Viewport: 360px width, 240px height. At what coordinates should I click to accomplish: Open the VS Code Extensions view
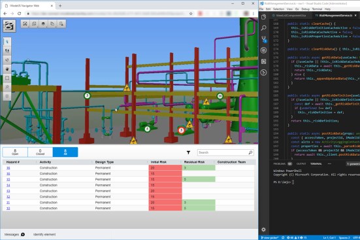tap(264, 61)
